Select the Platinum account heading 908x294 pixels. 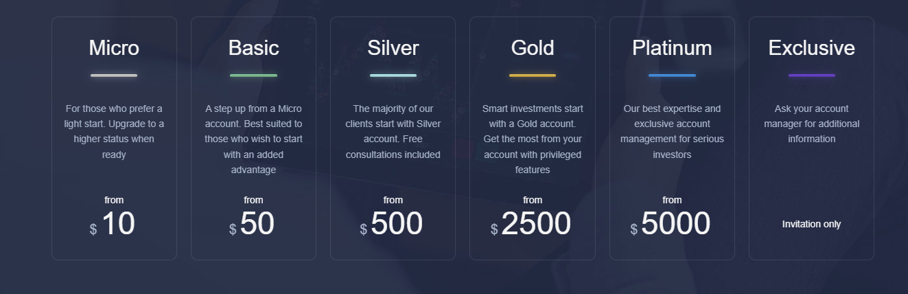[672, 48]
